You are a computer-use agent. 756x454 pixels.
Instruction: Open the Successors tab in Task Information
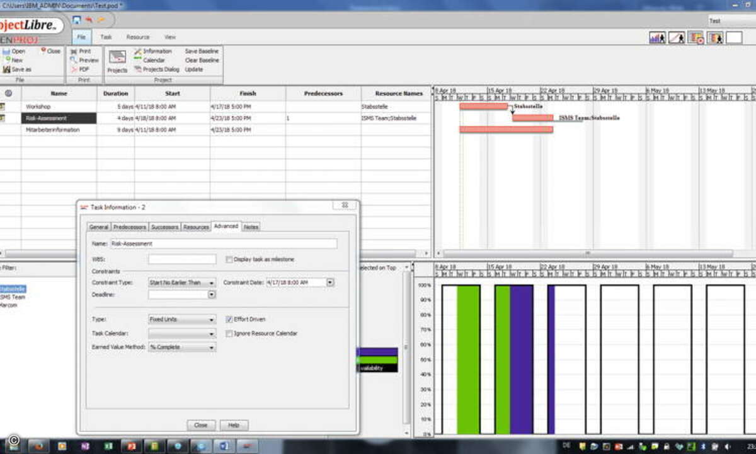click(x=165, y=227)
